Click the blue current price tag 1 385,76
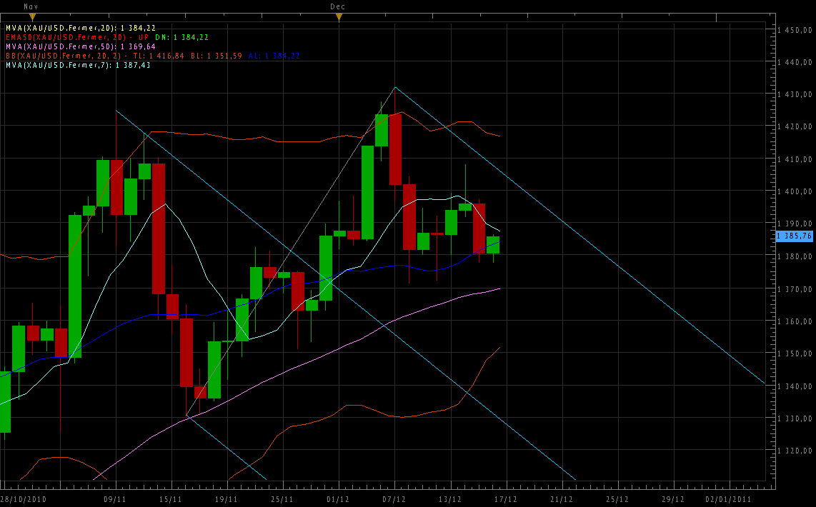Viewport: 816px width, 507px height. [794, 236]
